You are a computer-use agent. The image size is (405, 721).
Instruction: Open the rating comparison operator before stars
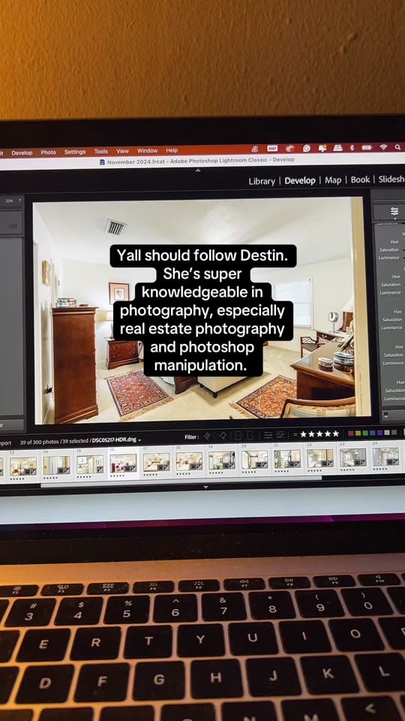tap(295, 434)
